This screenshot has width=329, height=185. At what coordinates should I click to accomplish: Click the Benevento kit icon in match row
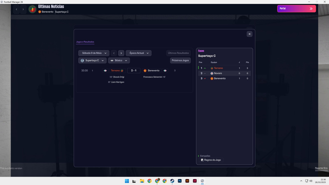click(165, 70)
